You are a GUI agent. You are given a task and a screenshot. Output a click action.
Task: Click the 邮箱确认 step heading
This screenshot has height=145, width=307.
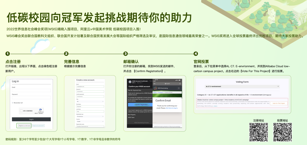131,61
